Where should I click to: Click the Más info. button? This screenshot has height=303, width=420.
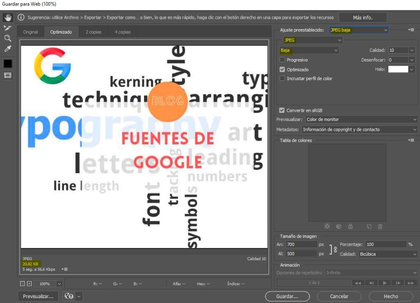click(x=363, y=18)
